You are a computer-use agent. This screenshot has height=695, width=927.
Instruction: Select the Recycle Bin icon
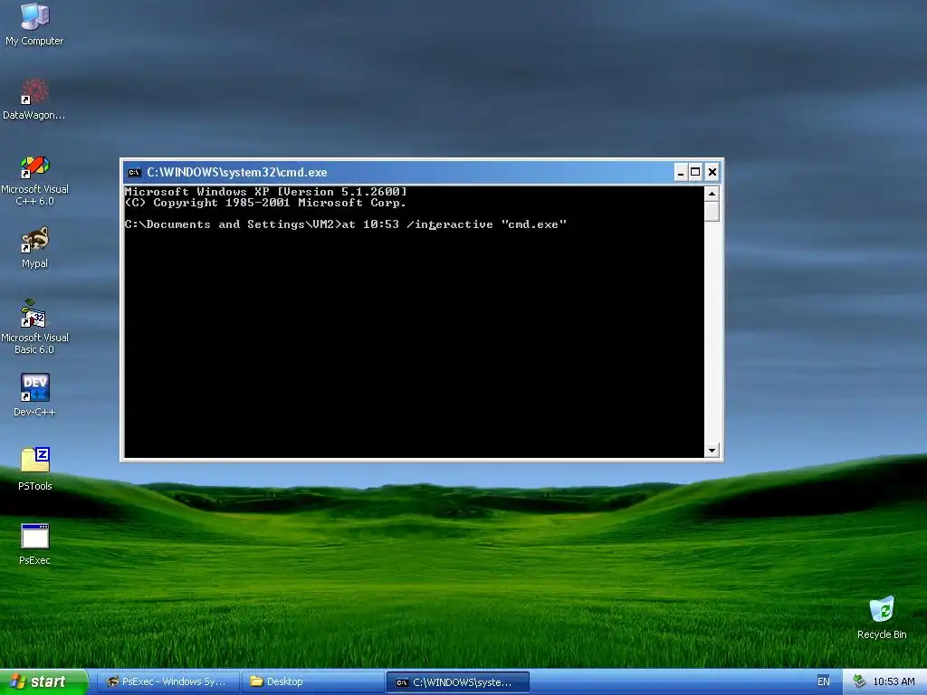(x=882, y=617)
